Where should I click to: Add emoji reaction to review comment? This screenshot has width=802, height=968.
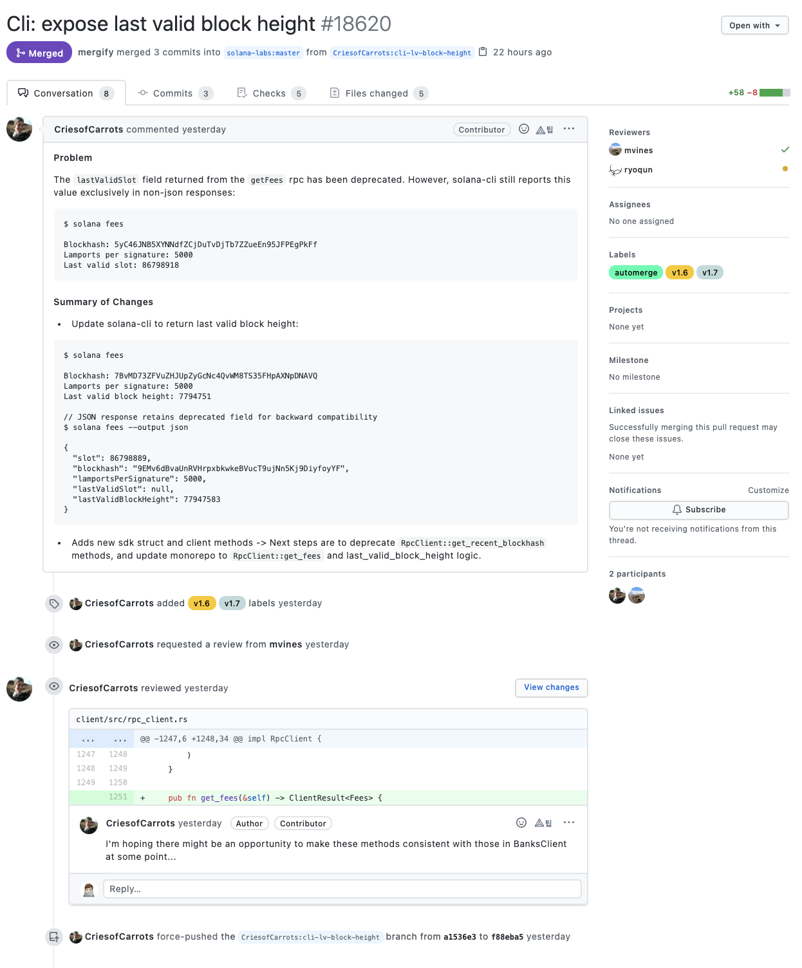click(x=521, y=823)
